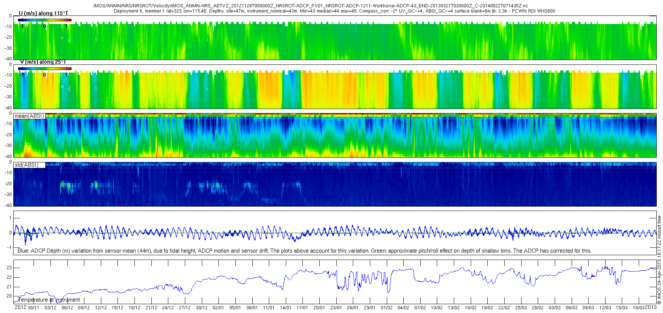
Task: Click the '22' temperature axis tick label
Action: tap(9, 277)
